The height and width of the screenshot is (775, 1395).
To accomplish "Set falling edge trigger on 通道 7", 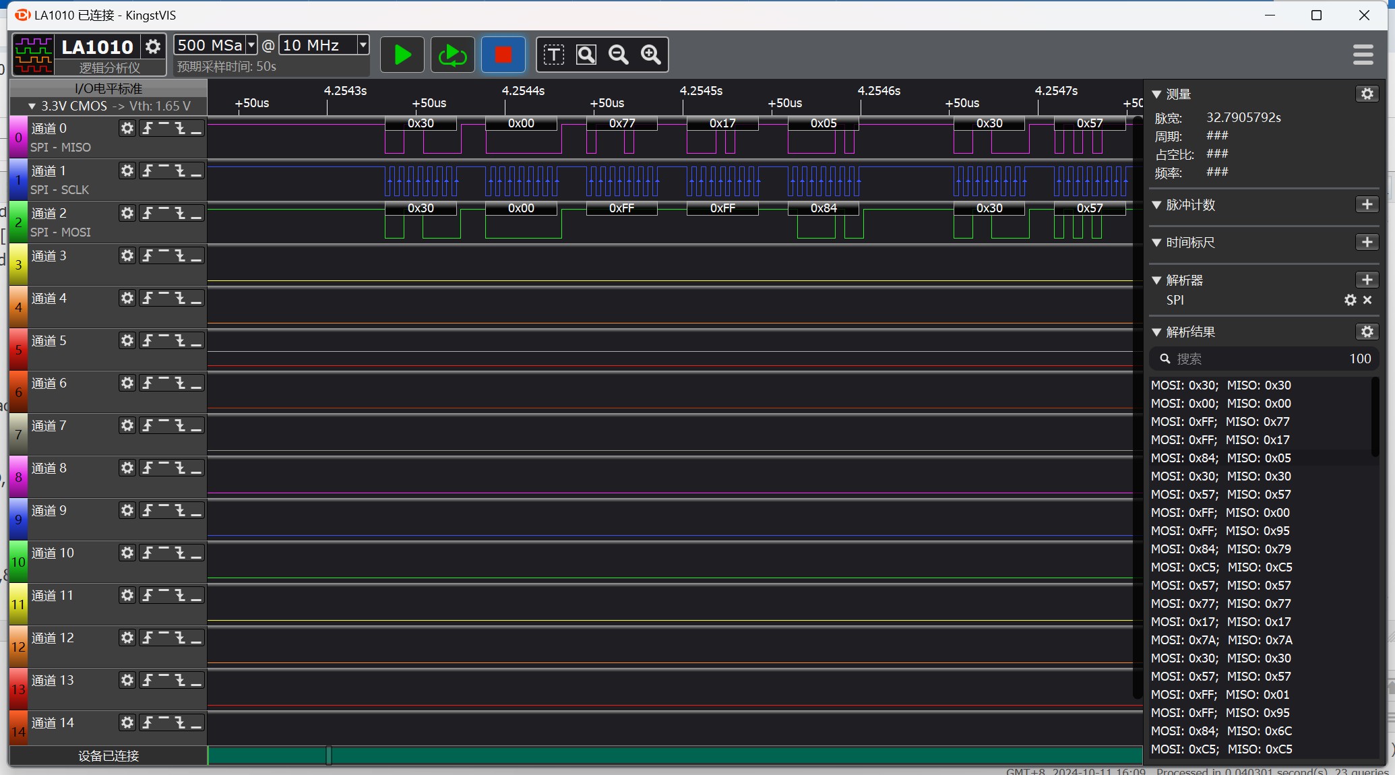I will (180, 425).
